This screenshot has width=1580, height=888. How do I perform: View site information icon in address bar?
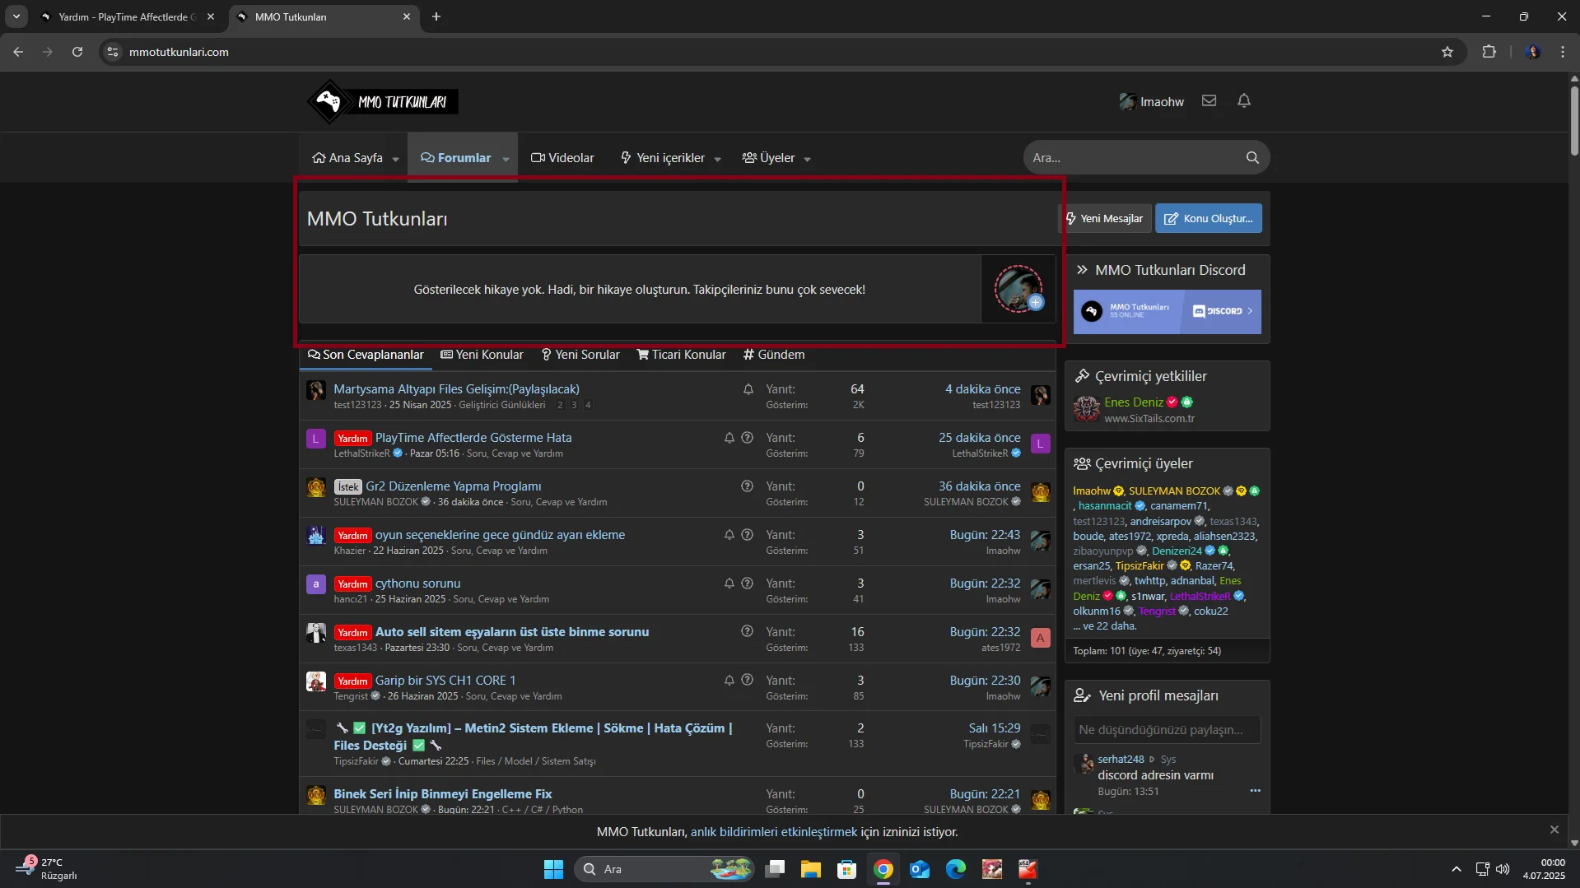coord(113,52)
